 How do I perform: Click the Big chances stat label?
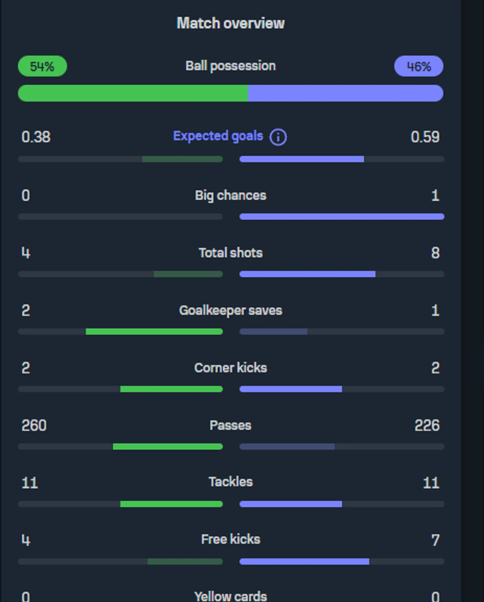point(230,195)
